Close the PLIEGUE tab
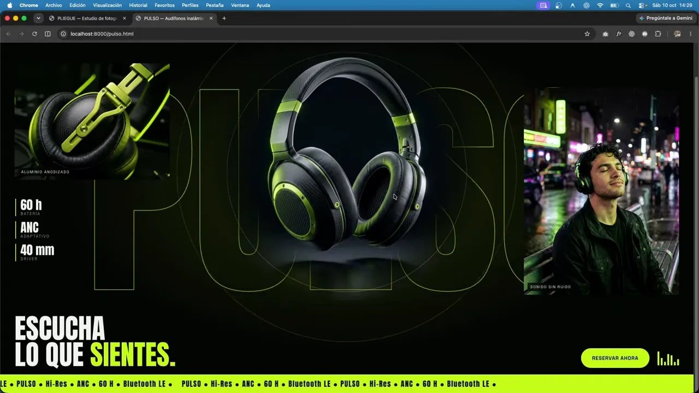Viewport: 699px width, 393px height. [125, 18]
